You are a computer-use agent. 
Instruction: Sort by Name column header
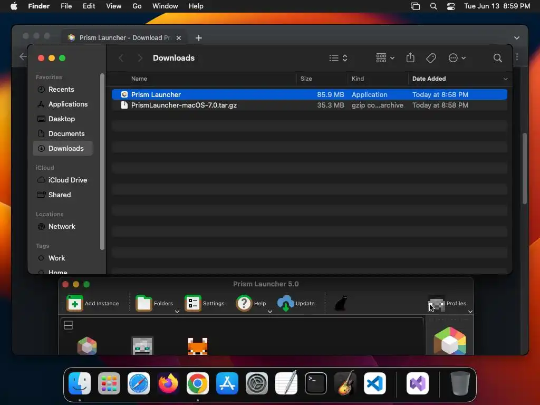(139, 79)
